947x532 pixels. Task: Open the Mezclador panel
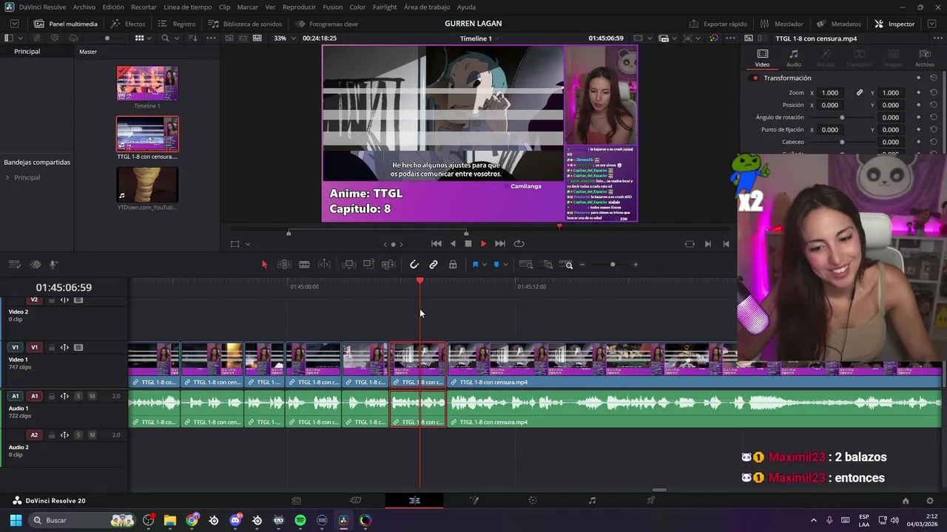coord(781,24)
